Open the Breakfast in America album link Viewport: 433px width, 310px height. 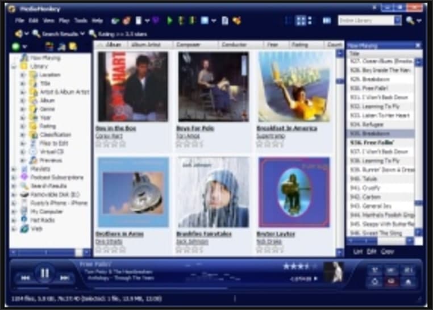(286, 128)
